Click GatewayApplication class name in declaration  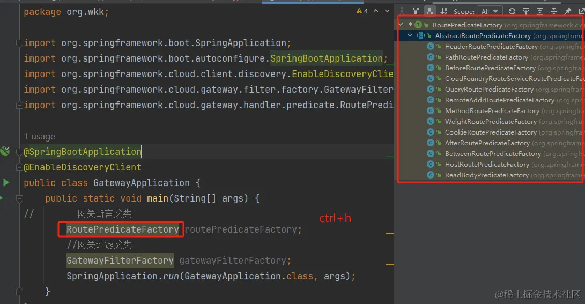click(x=142, y=183)
